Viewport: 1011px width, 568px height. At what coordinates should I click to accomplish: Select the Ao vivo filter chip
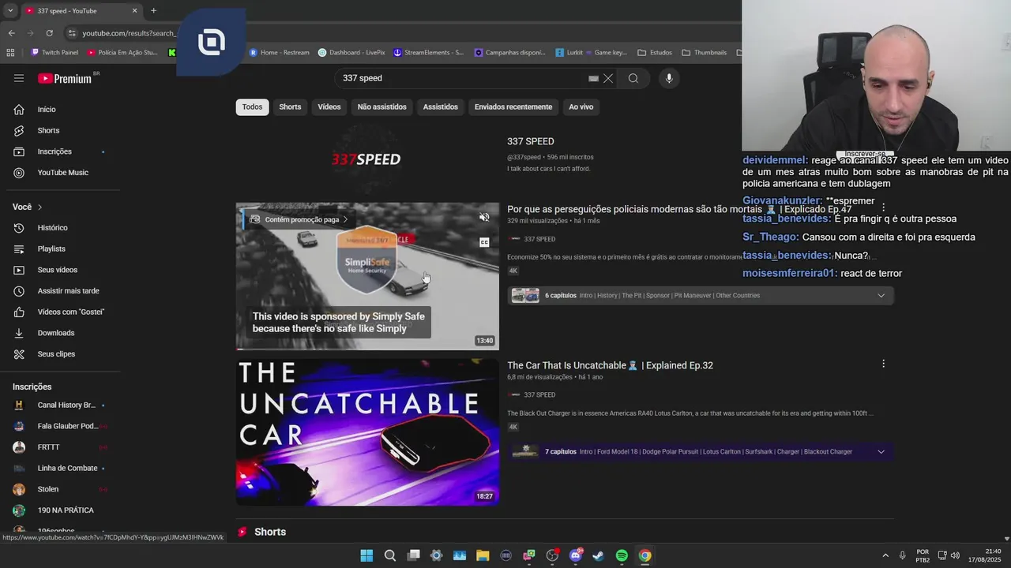[581, 107]
